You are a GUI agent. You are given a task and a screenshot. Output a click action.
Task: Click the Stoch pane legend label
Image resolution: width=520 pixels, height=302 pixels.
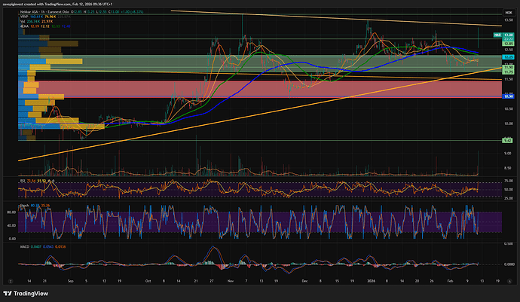click(23, 204)
